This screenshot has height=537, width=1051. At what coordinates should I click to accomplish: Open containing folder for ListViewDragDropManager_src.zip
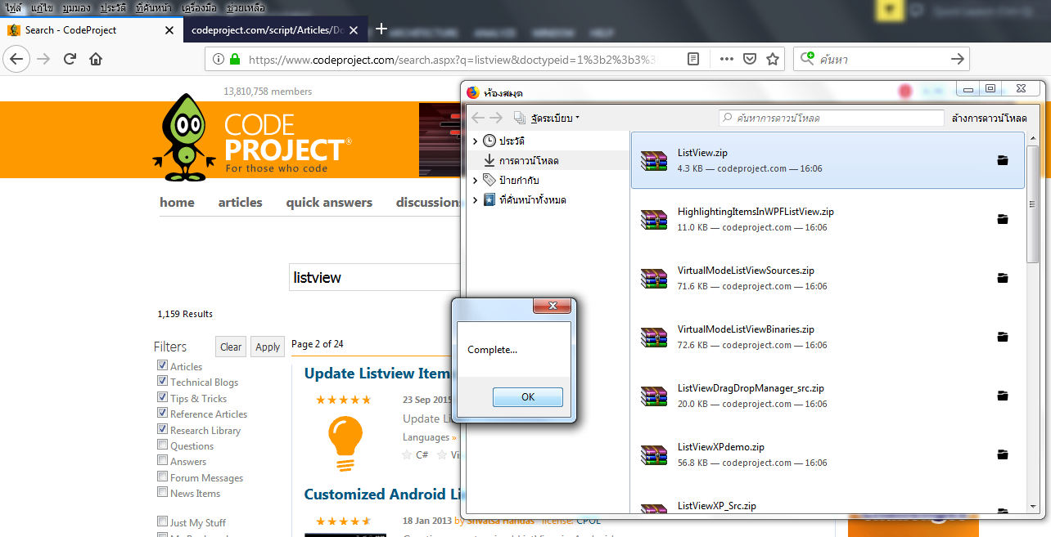1003,396
